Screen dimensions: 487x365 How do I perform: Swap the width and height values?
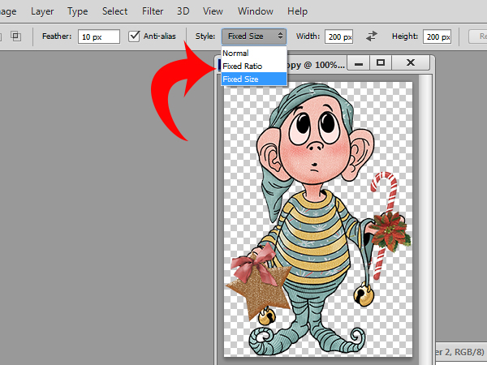[372, 36]
